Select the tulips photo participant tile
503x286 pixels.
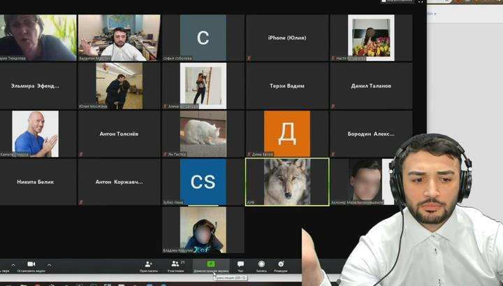[370, 38]
